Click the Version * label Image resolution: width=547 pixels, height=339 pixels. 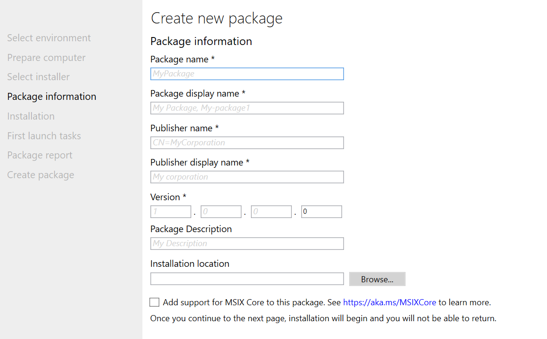pos(168,197)
